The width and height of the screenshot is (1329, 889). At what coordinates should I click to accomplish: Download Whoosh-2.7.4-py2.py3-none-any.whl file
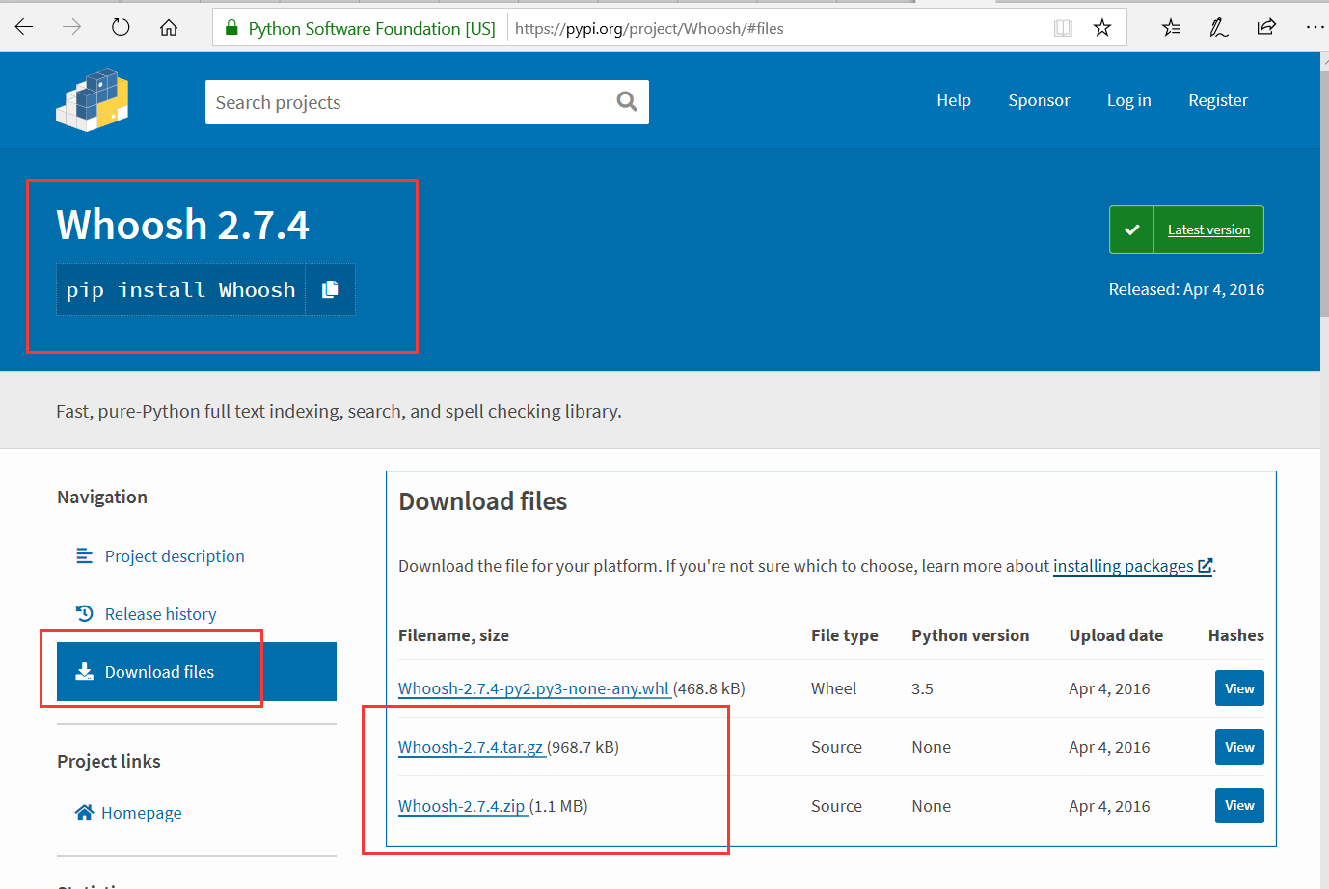(534, 688)
